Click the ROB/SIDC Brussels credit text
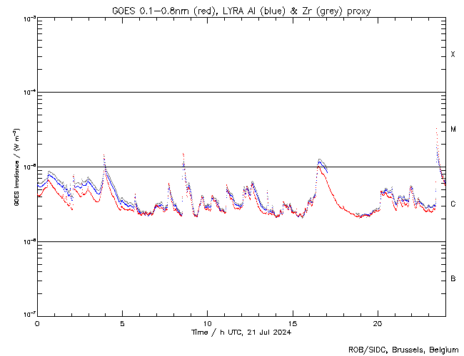Screen dimensions: 464x356 click(403, 349)
